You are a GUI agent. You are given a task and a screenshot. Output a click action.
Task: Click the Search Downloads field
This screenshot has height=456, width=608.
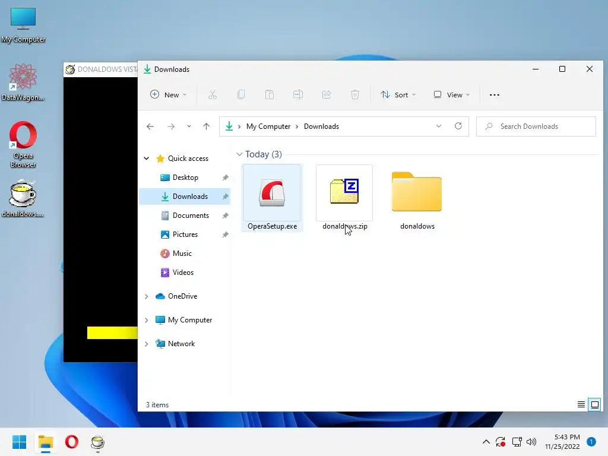pyautogui.click(x=536, y=126)
